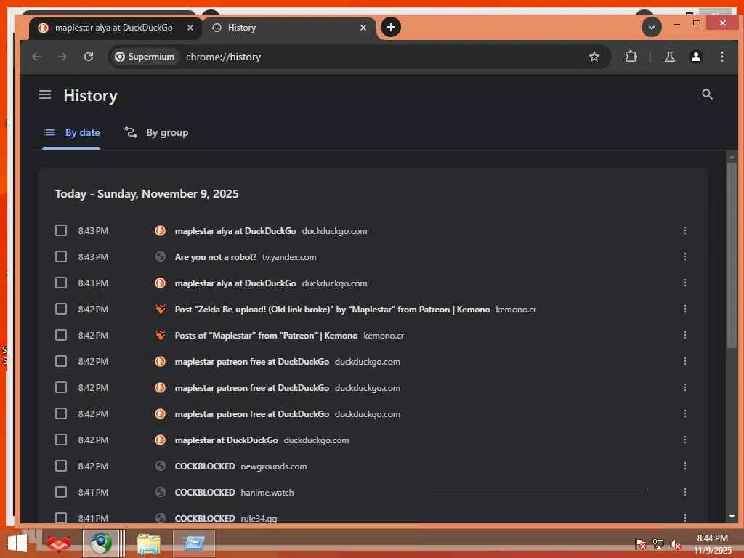Check the "maplestar at DuckDuckGo" entry checkbox
744x558 pixels.
(61, 440)
